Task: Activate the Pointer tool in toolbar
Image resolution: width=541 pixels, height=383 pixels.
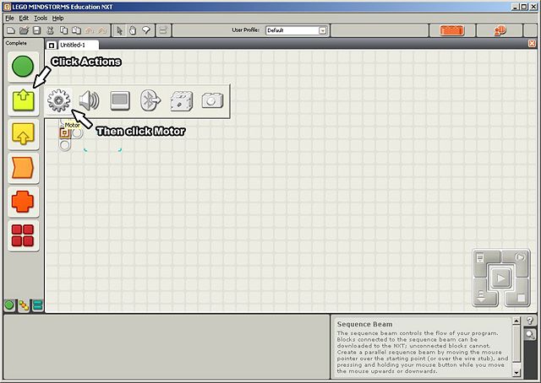Action: (x=119, y=30)
